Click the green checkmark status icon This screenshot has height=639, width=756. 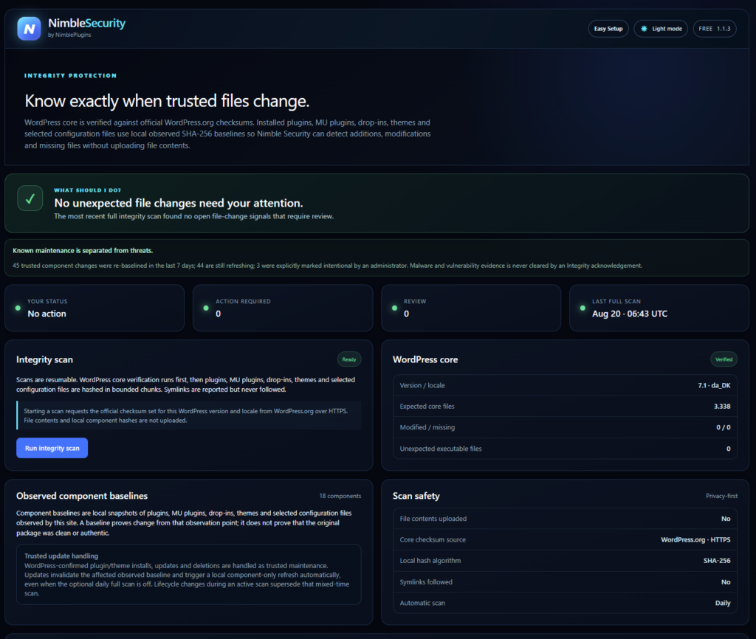click(30, 198)
